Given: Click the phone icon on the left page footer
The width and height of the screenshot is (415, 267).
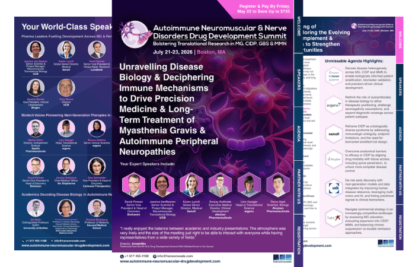Looking at the screenshot, I should (x=23, y=241).
